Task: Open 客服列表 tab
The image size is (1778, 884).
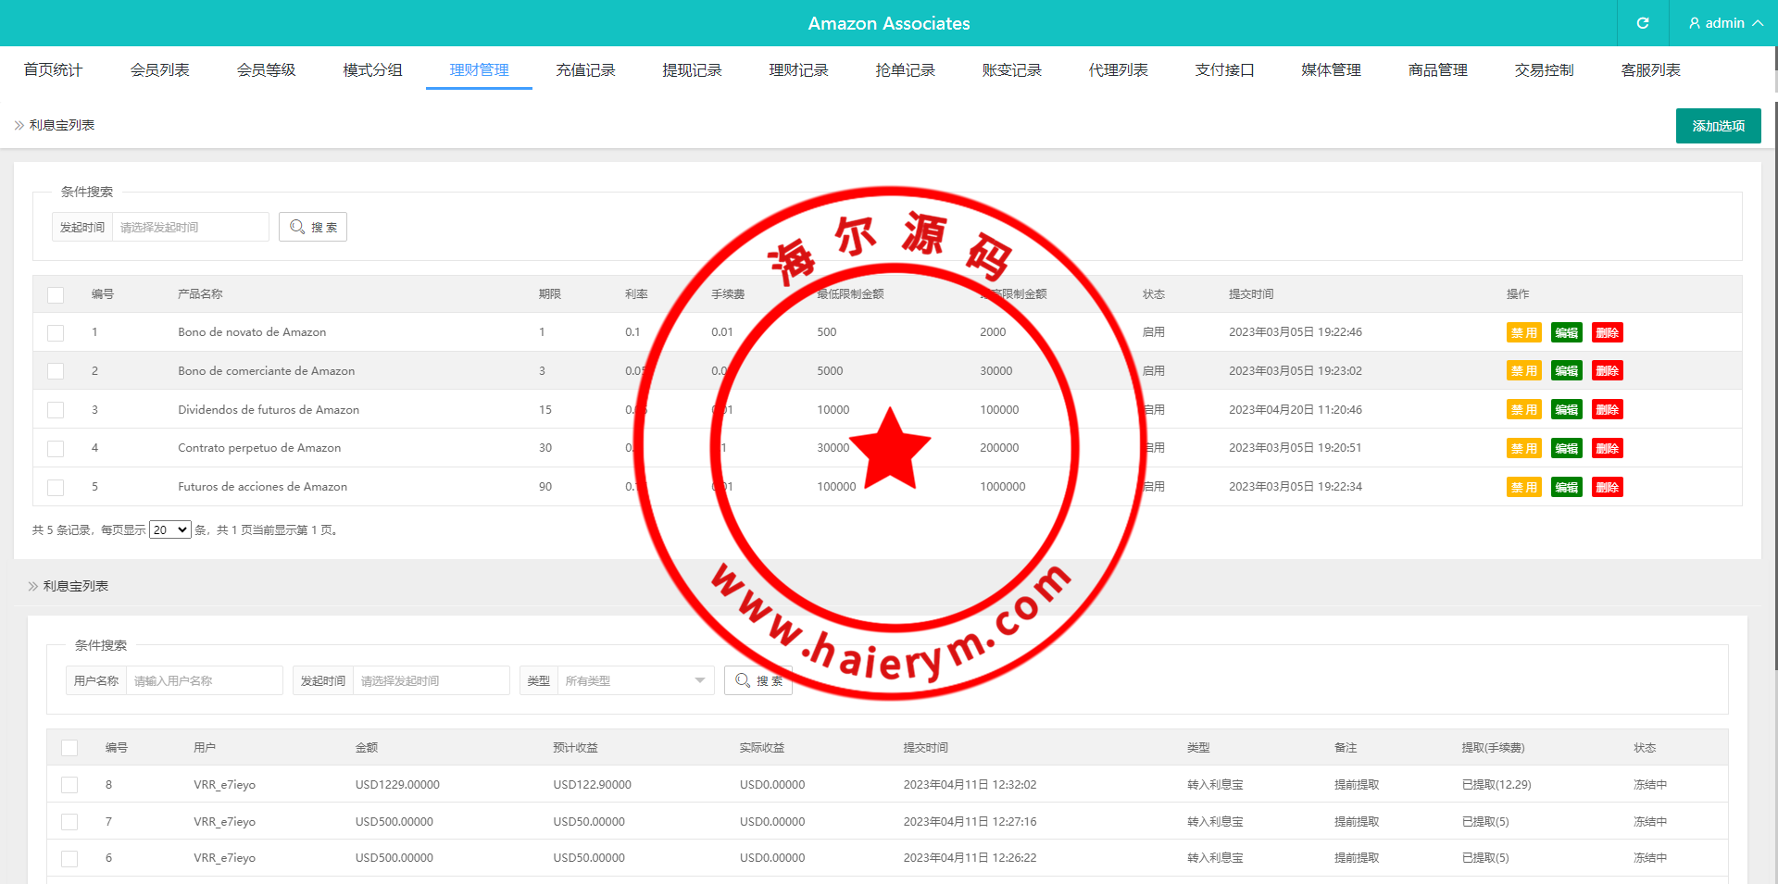Action: click(x=1650, y=69)
